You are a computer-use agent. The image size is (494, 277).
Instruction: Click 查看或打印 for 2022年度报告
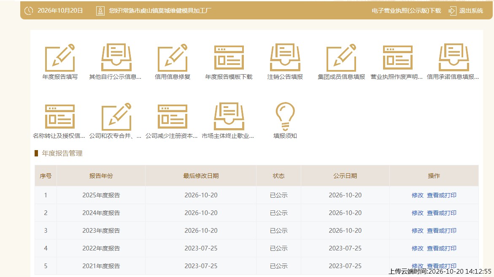coord(441,248)
